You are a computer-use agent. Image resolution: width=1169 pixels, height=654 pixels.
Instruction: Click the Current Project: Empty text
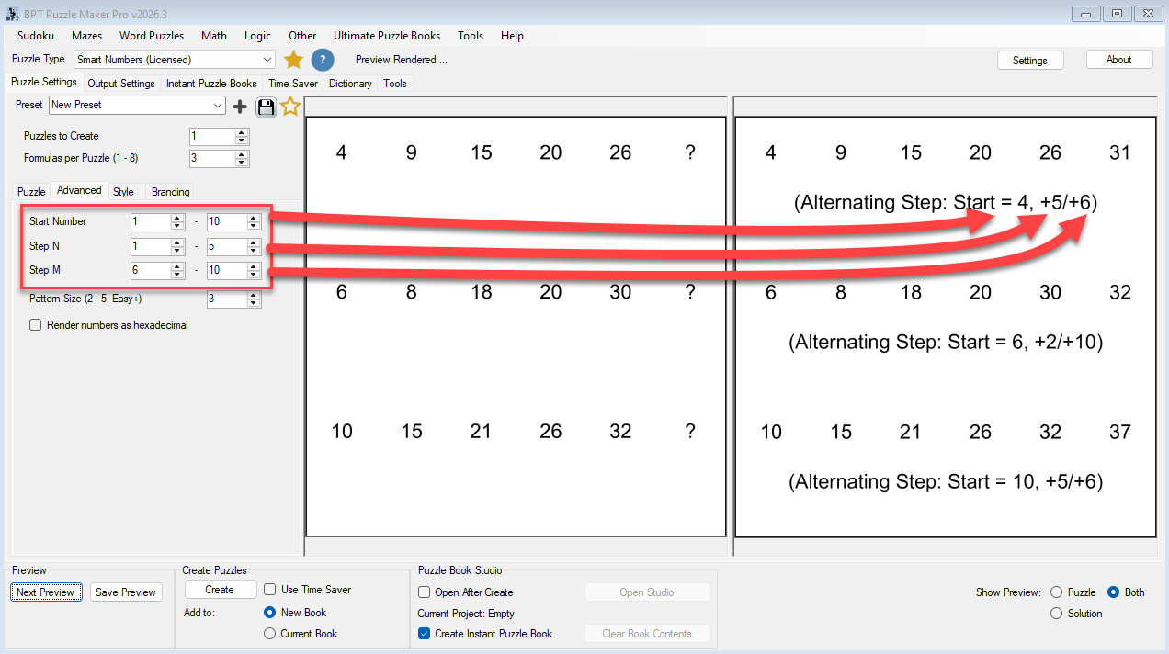(466, 614)
